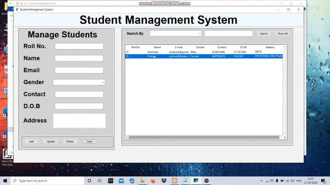Maximize the Student Management System window
The width and height of the screenshot is (330, 185).
(288, 9)
